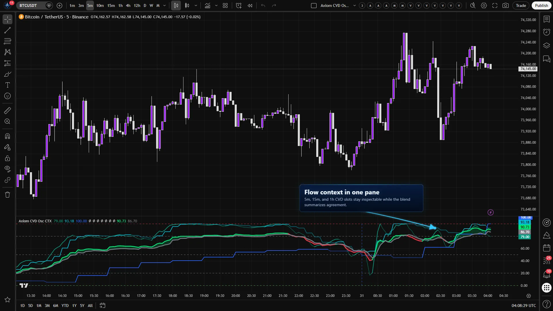
Task: Open the alerts clock panel
Action: pos(547,32)
